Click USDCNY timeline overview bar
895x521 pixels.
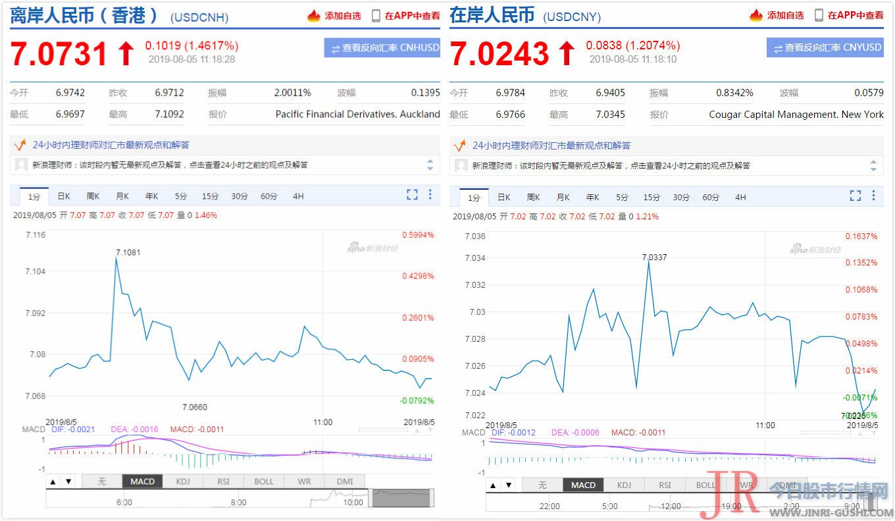pyautogui.click(x=682, y=503)
